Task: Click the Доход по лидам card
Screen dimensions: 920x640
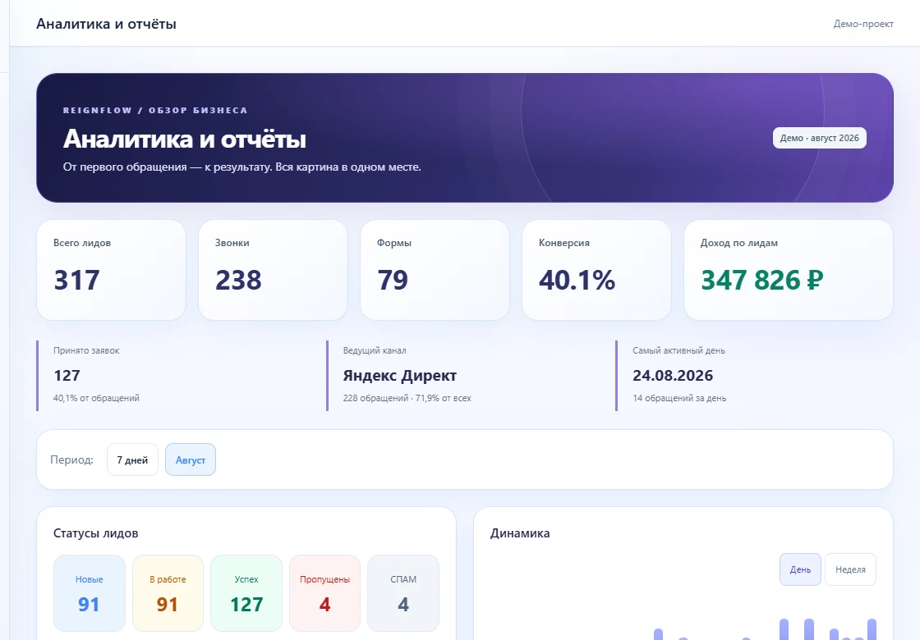Action: coord(789,270)
